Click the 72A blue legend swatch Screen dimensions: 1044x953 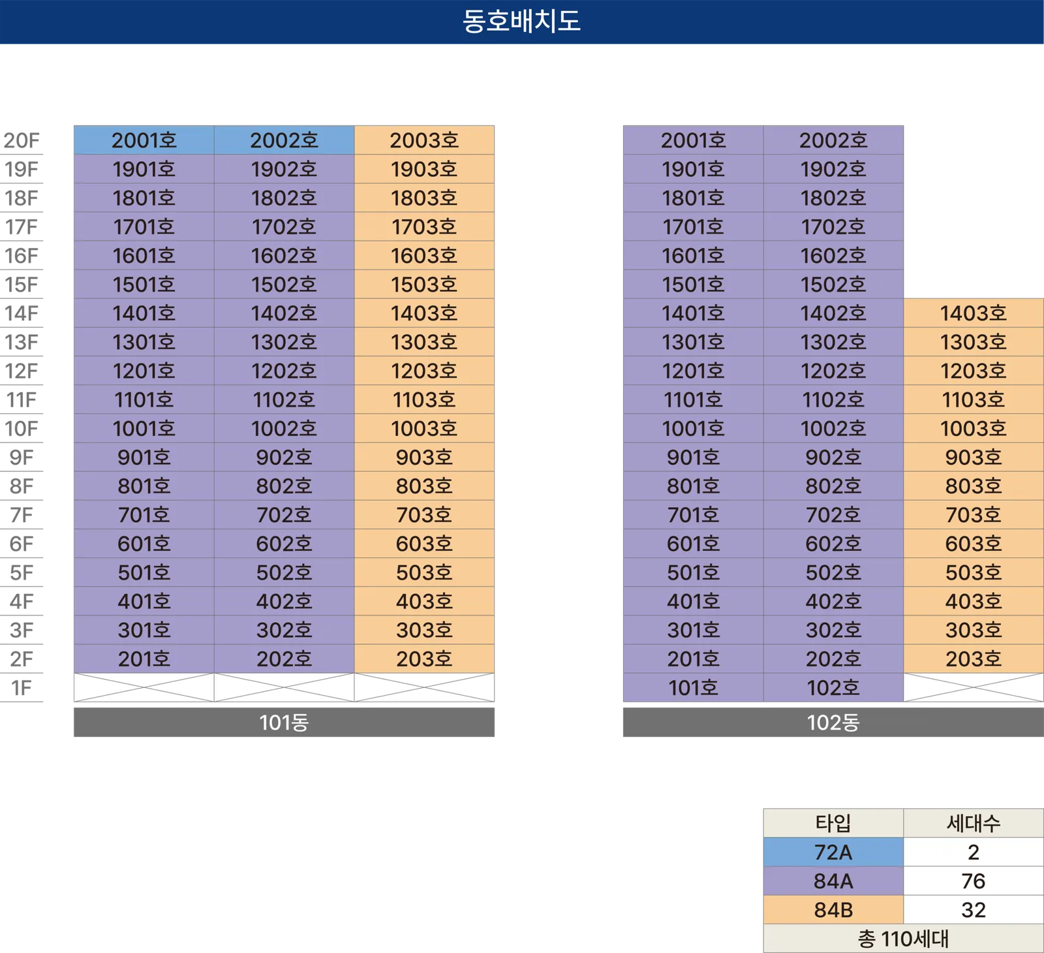pyautogui.click(x=833, y=852)
